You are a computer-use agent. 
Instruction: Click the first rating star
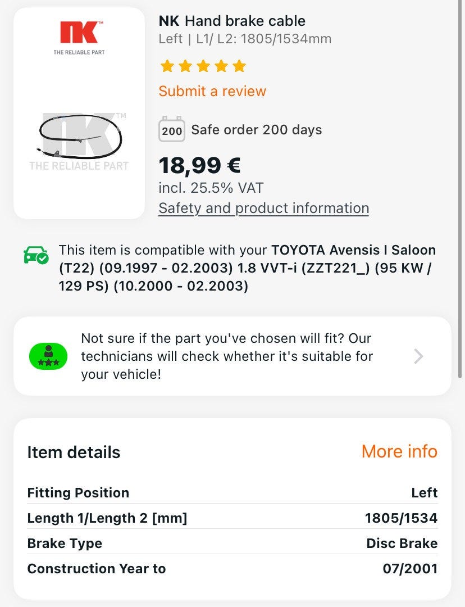[x=167, y=66]
